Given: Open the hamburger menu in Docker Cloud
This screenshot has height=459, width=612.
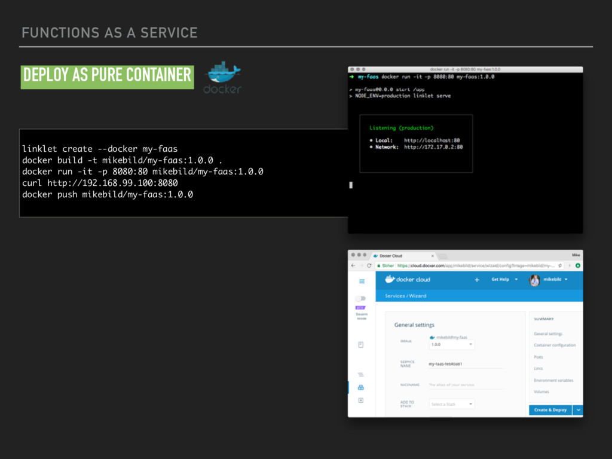Looking at the screenshot, I should pos(362,281).
